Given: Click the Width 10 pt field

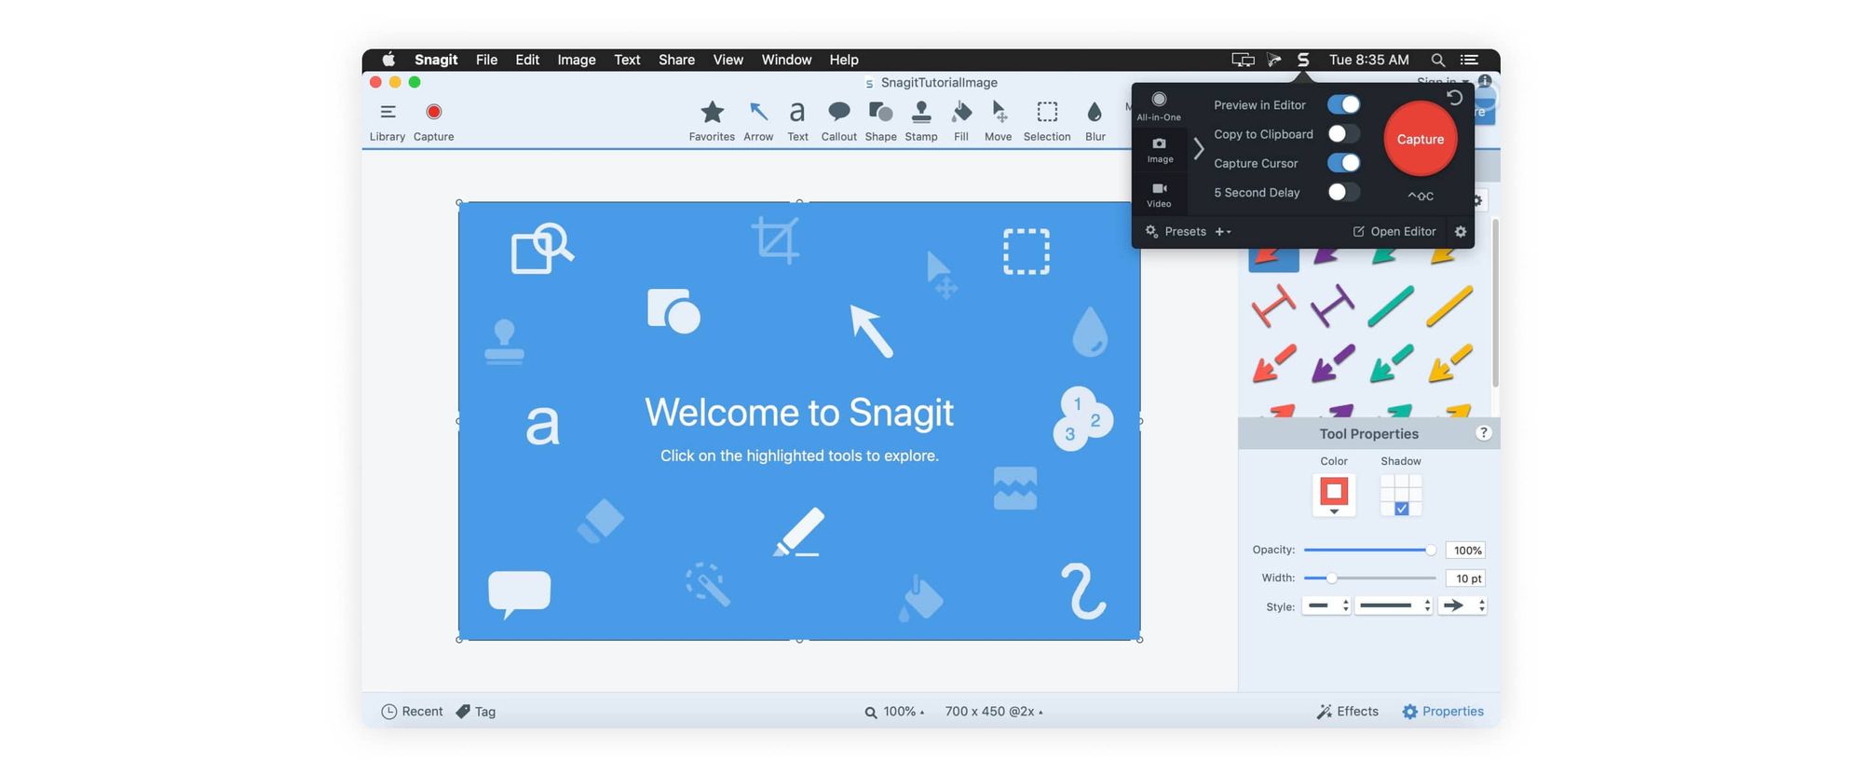Looking at the screenshot, I should tap(1465, 579).
